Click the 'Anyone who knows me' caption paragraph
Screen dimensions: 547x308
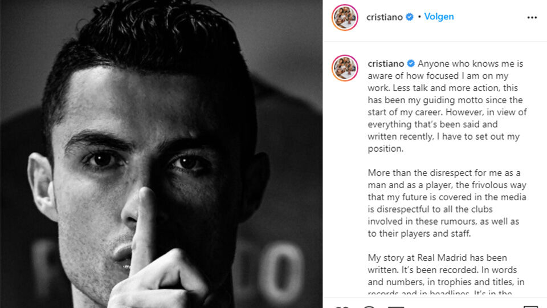click(447, 106)
